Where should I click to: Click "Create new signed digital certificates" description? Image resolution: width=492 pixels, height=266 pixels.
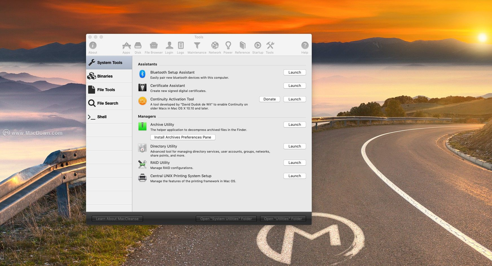(178, 91)
